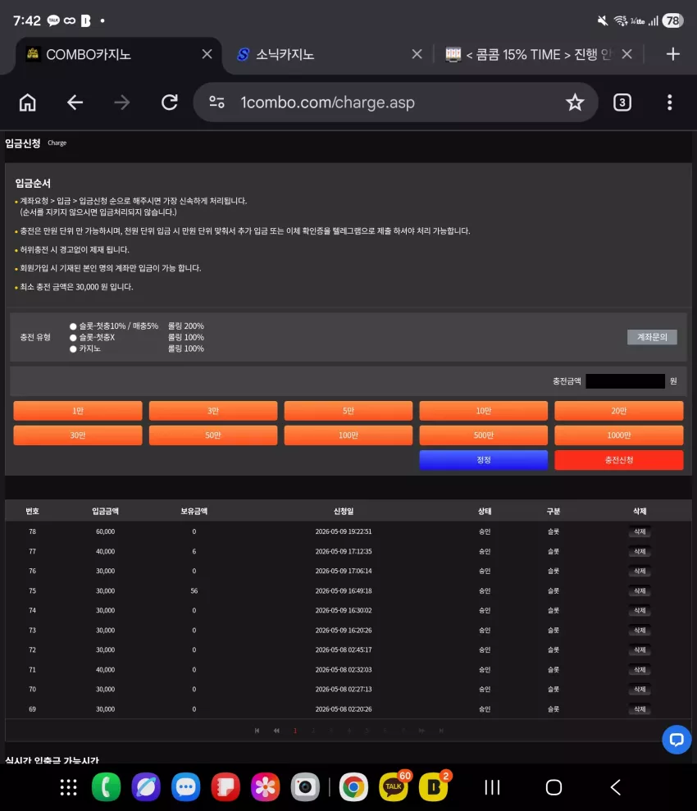Switch to the 소닉카지노 tab
The height and width of the screenshot is (811, 697).
click(x=328, y=54)
